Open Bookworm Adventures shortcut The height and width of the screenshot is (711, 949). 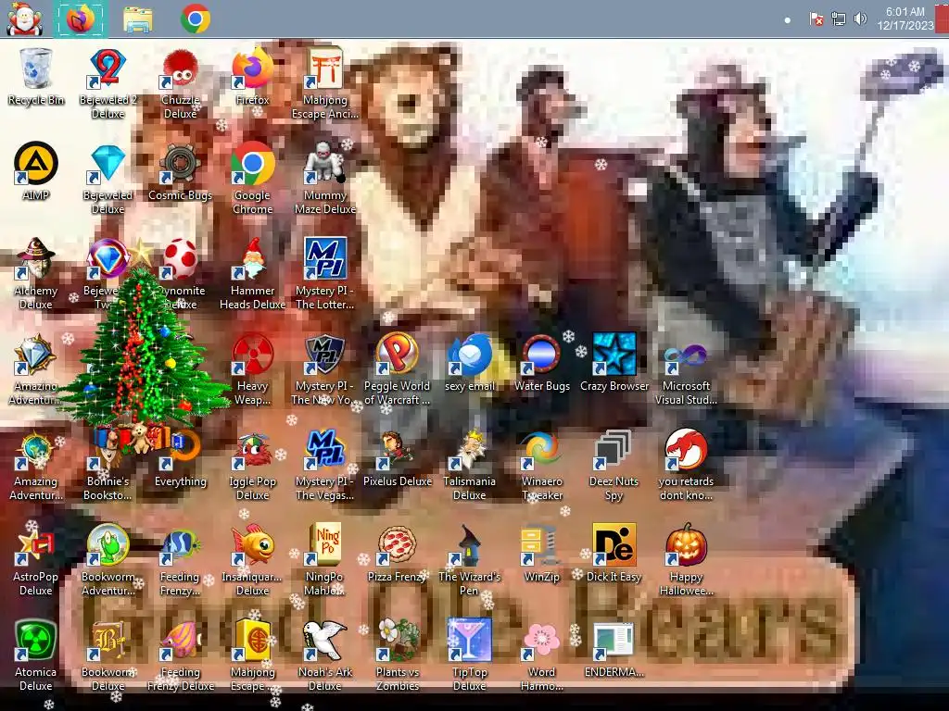[108, 560]
